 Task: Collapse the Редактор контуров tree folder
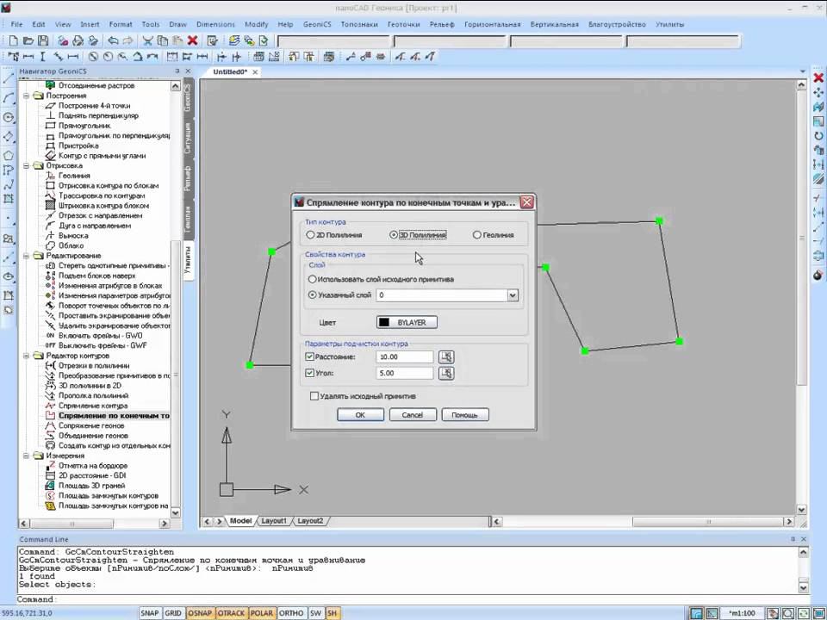pyautogui.click(x=26, y=356)
